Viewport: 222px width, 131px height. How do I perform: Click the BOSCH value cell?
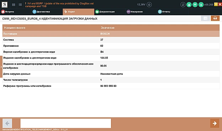click(x=105, y=34)
